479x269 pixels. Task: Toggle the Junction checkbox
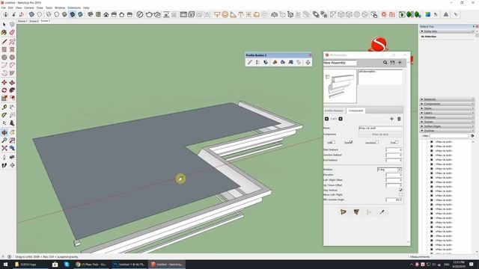pyautogui.click(x=377, y=143)
